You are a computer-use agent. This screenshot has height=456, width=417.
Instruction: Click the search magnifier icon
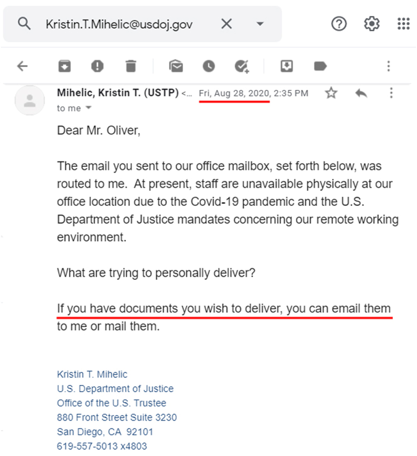coord(24,24)
